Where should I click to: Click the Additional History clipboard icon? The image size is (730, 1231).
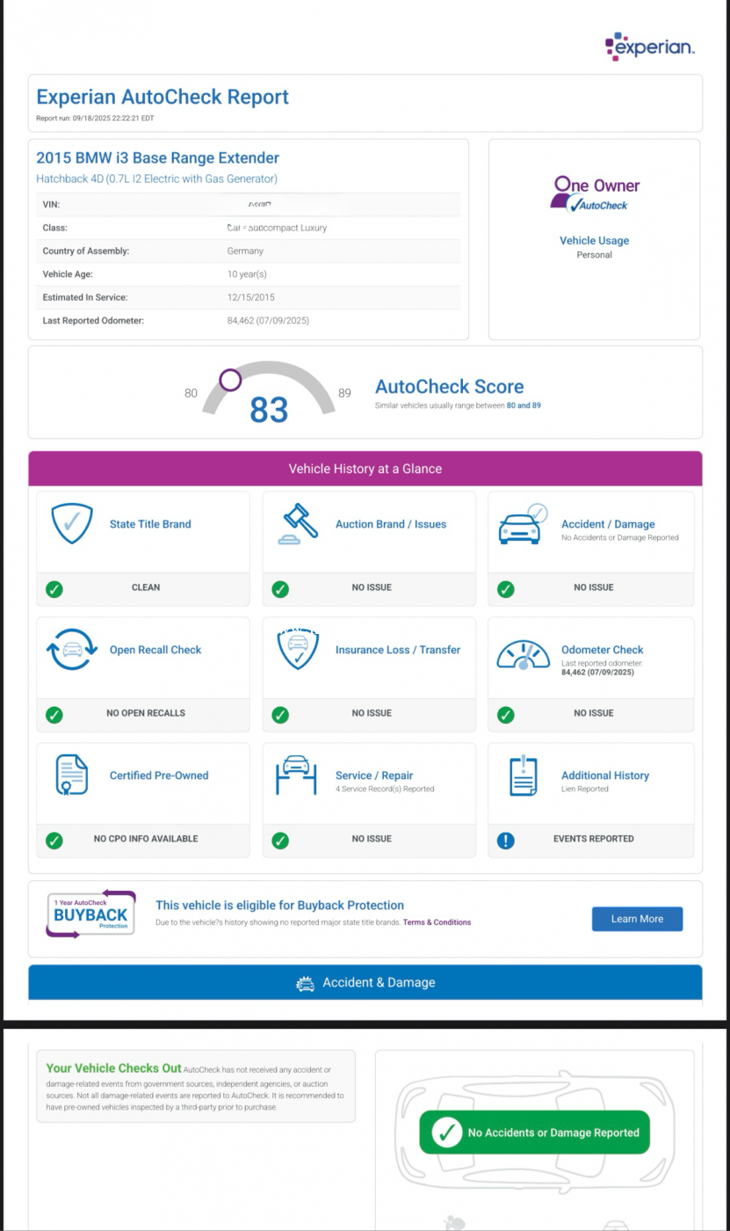click(x=523, y=776)
